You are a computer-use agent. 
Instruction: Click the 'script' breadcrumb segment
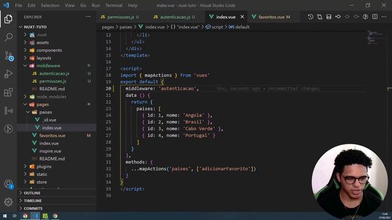click(x=217, y=27)
